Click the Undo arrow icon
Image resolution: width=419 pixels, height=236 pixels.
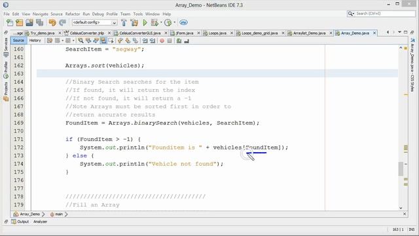click(52, 22)
